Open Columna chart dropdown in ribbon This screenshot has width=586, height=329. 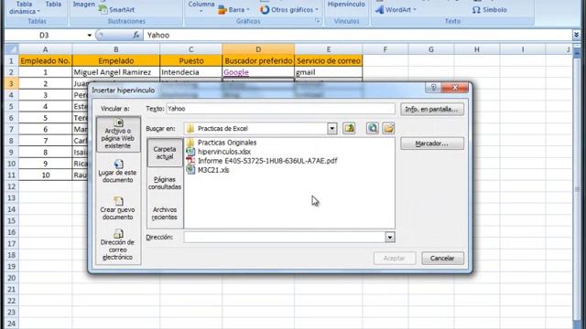(201, 7)
